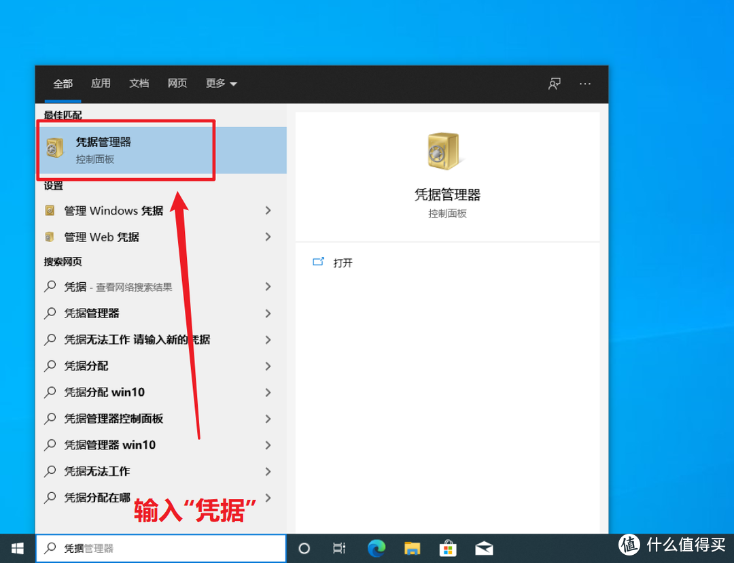Viewport: 734px width, 563px height.
Task: Launch Microsoft Edge from taskbar
Action: (x=377, y=548)
